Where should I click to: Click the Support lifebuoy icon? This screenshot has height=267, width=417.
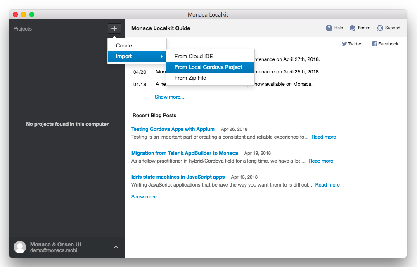[380, 28]
